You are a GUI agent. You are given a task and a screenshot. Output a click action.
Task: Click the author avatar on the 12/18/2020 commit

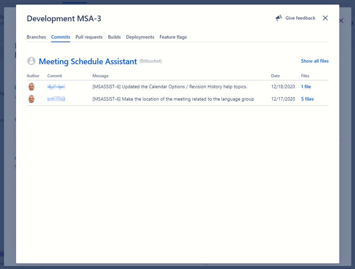click(x=32, y=86)
